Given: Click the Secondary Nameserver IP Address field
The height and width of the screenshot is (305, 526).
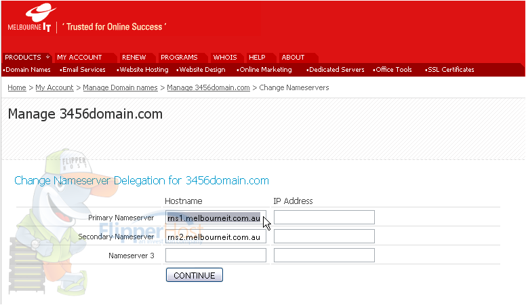Looking at the screenshot, I should tap(324, 237).
